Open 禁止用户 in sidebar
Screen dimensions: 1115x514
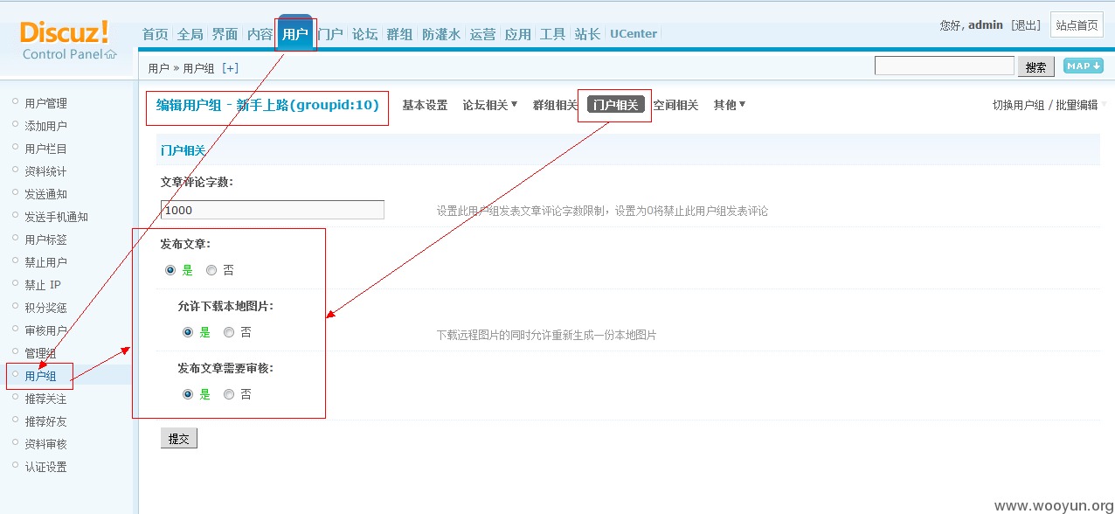45,262
